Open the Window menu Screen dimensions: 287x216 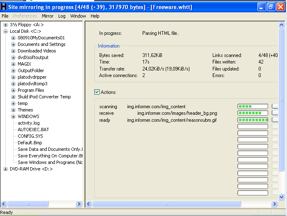[78, 16]
